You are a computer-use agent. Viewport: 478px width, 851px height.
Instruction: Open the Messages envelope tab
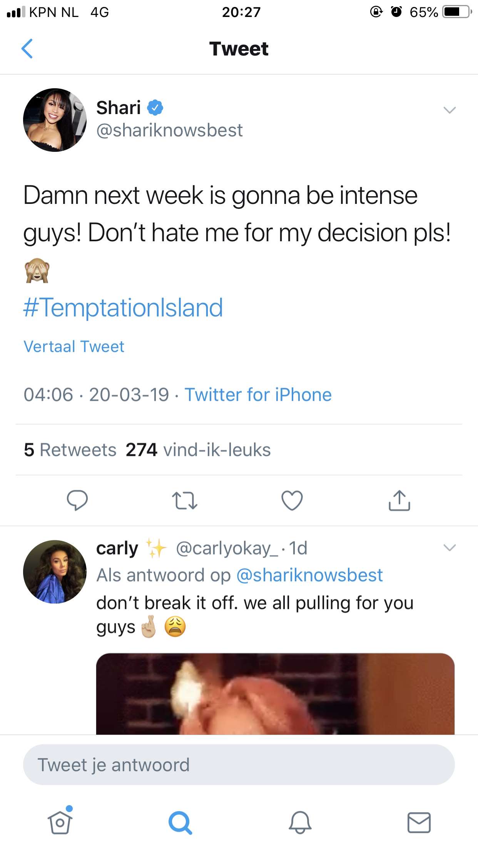(x=419, y=822)
